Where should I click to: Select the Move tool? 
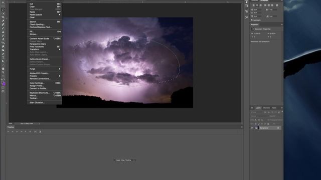(x=3, y=2)
